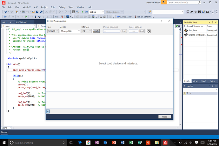Open Microsoft Edge from taskbar

[x=80, y=143]
